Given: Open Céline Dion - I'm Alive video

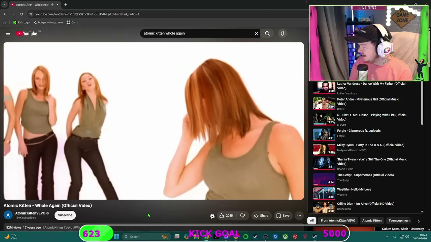Looking at the screenshot, I should tap(366, 204).
